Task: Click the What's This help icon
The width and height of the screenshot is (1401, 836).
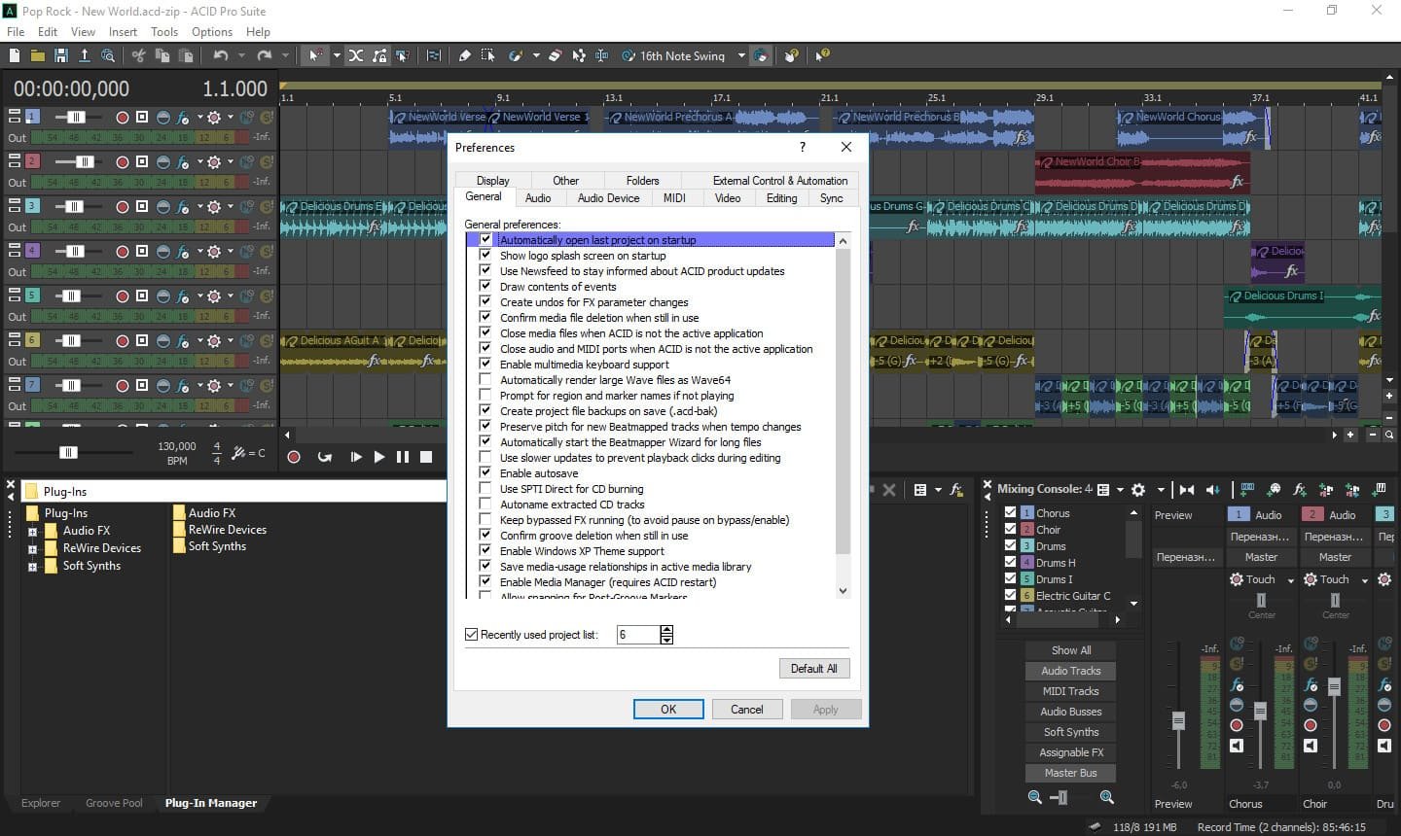Action: [823, 55]
